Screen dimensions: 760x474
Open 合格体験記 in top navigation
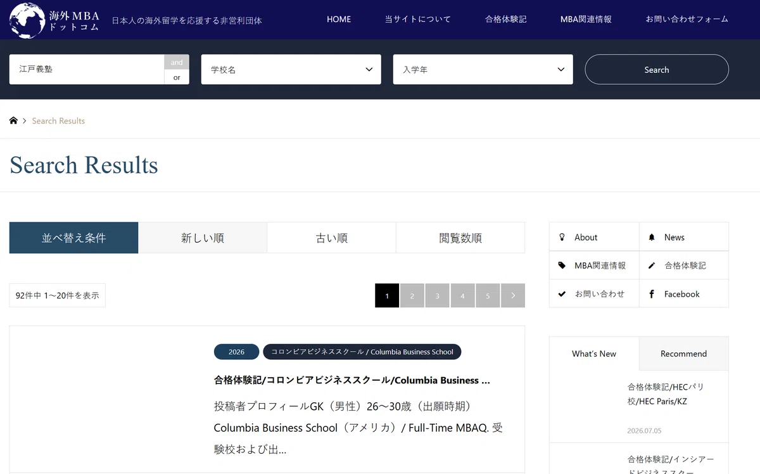(x=506, y=19)
